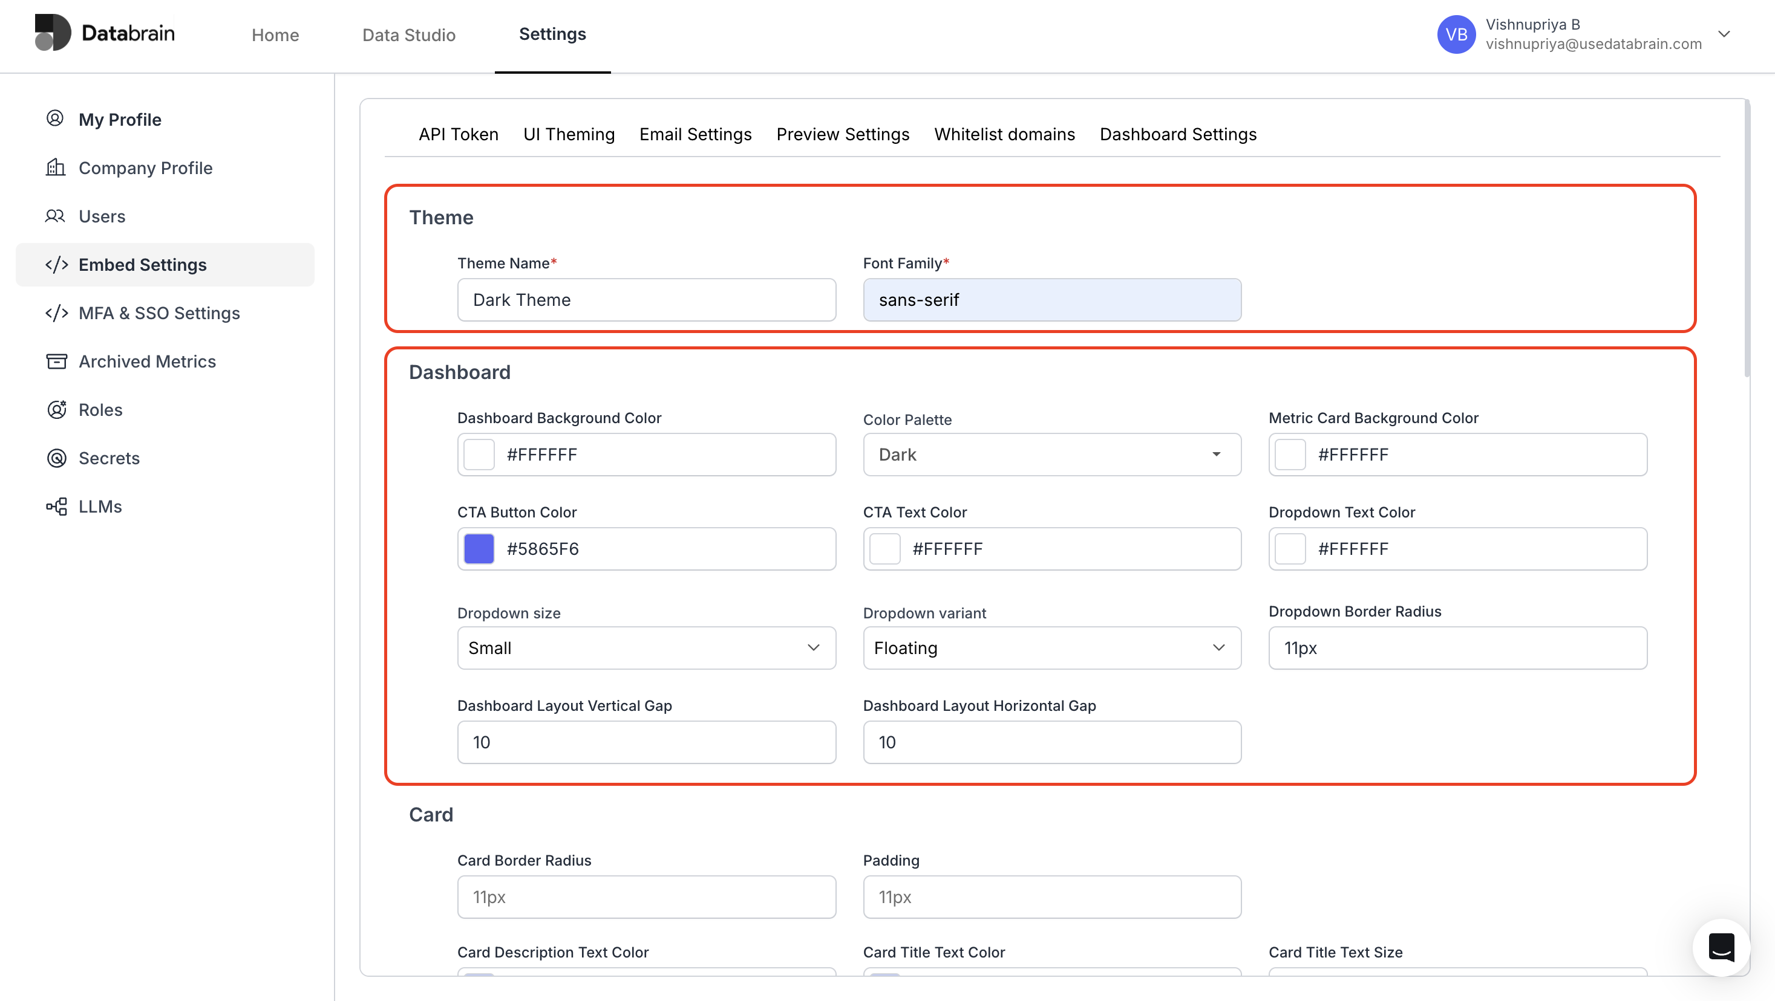Open the Roles section
Viewport: 1775px width, 1001px height.
100,410
